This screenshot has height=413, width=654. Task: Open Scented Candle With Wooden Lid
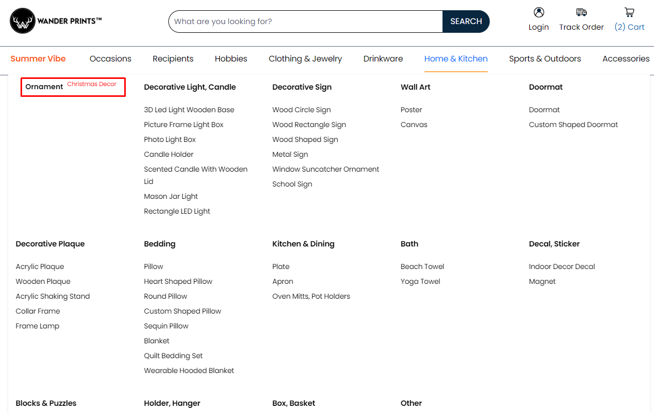click(x=196, y=175)
